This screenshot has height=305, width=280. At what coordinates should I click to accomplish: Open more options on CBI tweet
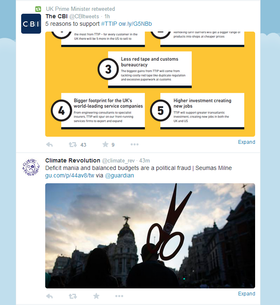click(134, 144)
